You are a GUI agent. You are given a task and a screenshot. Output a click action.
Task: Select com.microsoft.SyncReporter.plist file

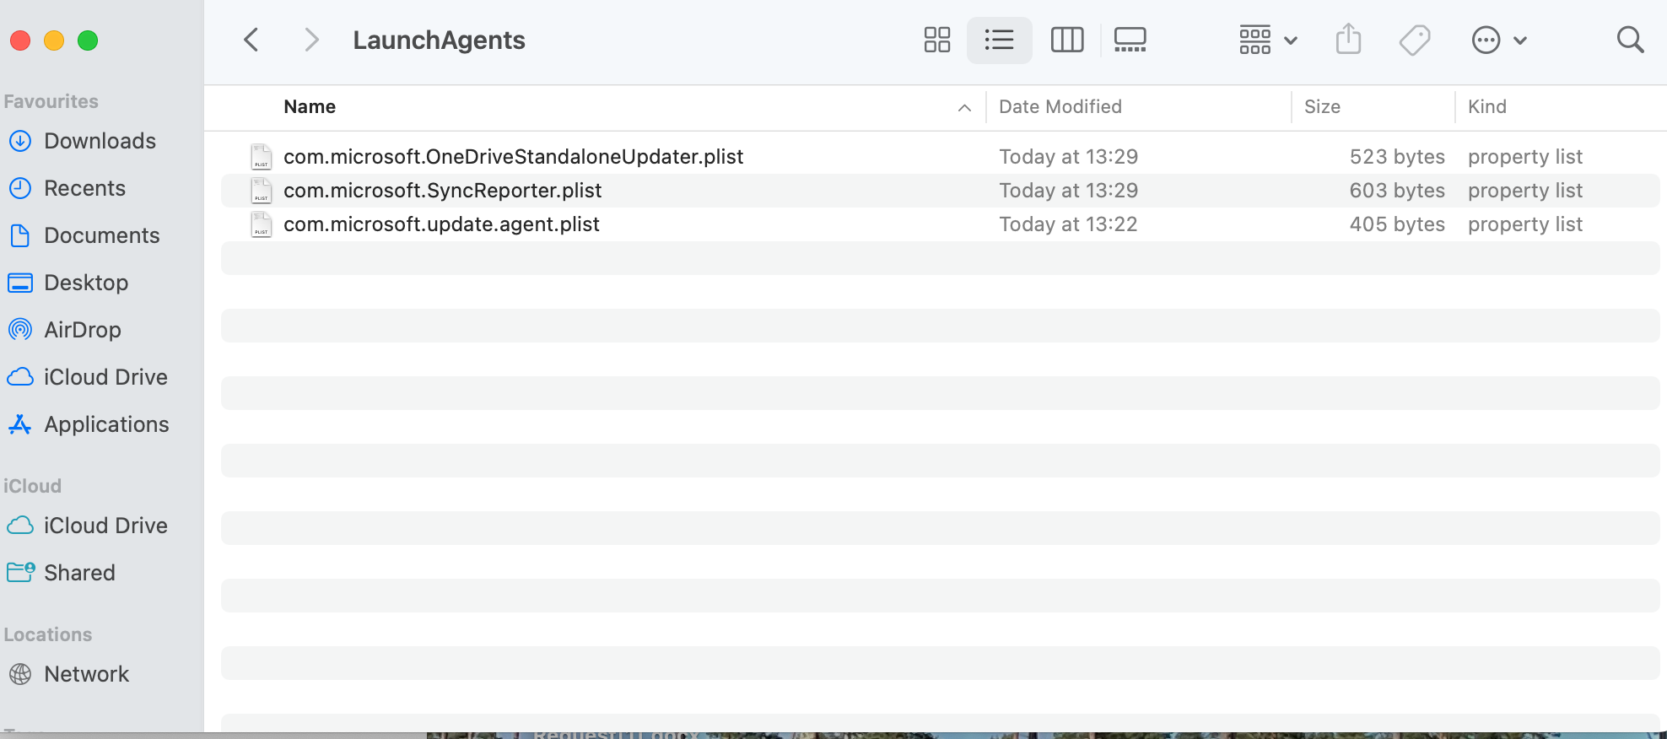point(442,191)
